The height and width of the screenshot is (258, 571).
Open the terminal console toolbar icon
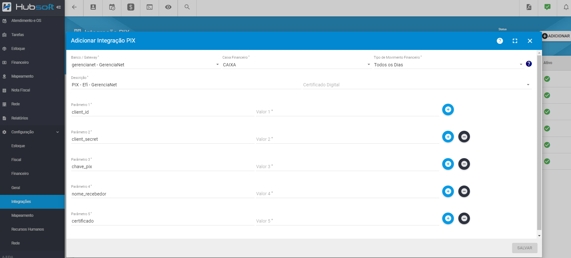(x=150, y=7)
